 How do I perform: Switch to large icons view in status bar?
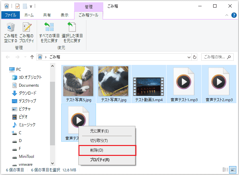coord(233,170)
